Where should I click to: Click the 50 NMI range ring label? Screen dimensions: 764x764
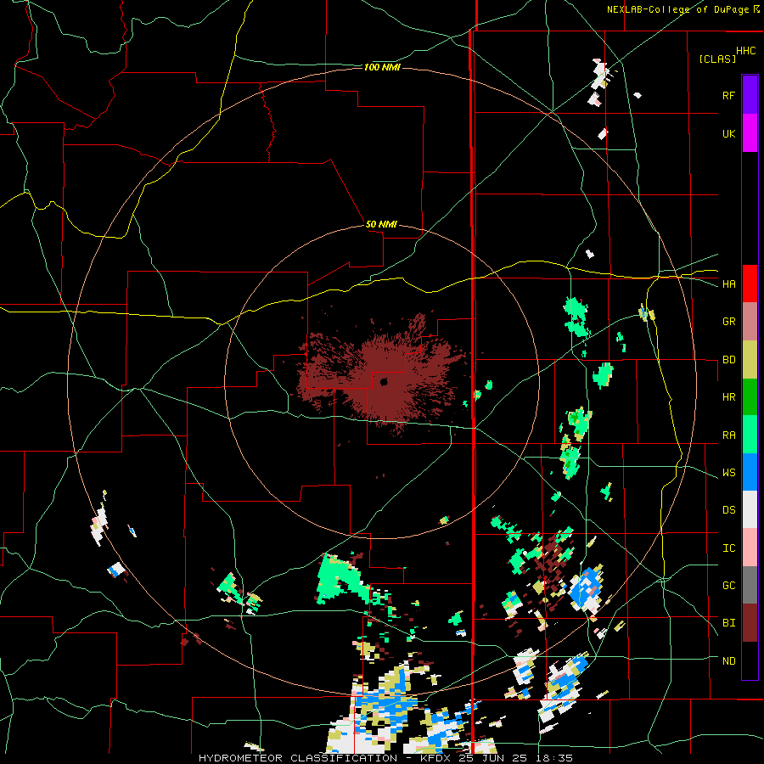[x=381, y=224]
